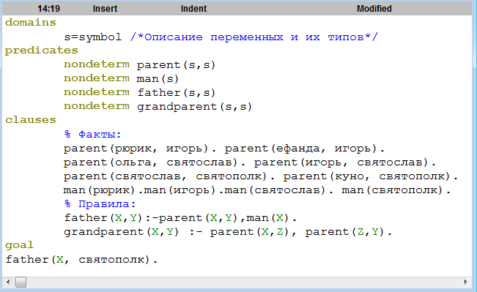Click 'nondeterm' before 'grandparent(s,s)'

97,106
